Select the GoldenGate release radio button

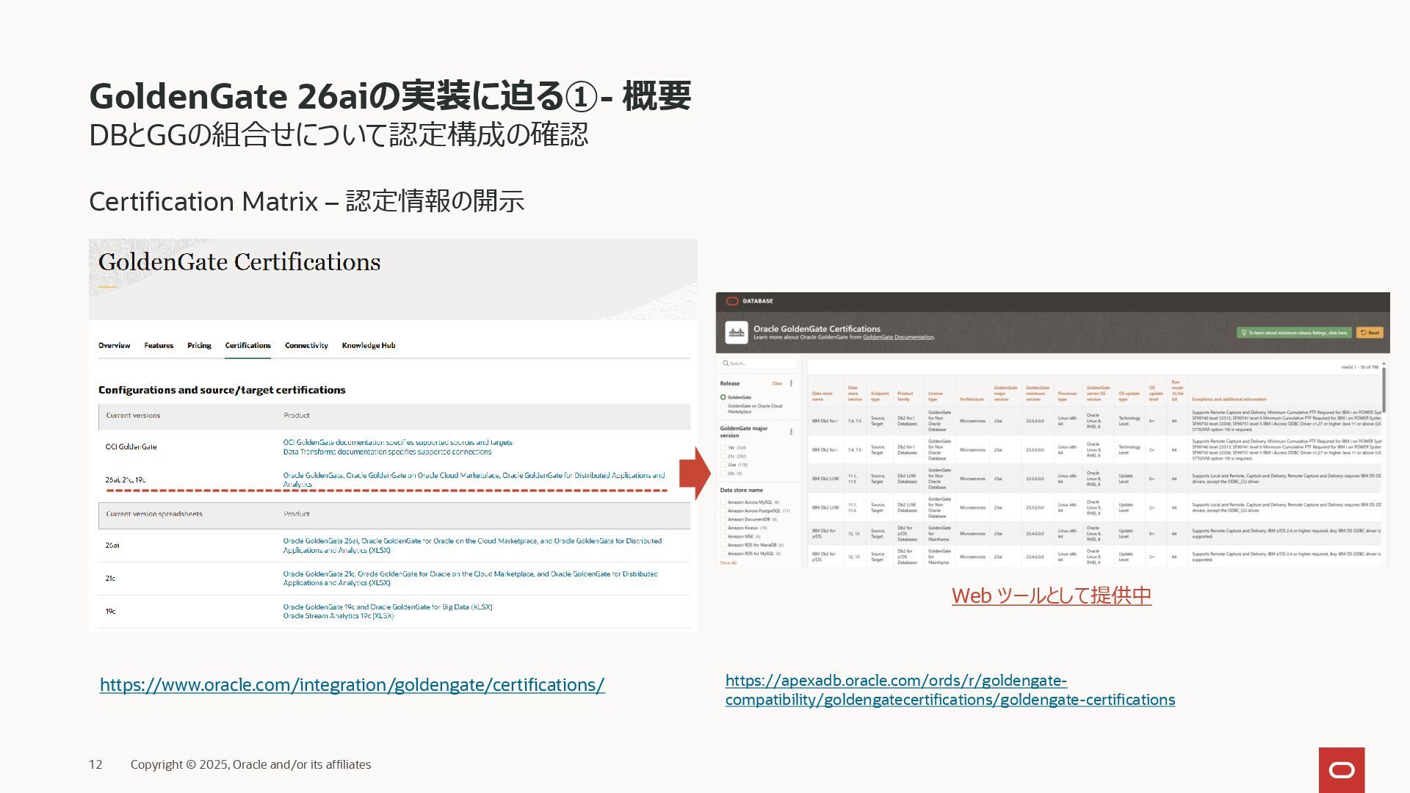[723, 397]
